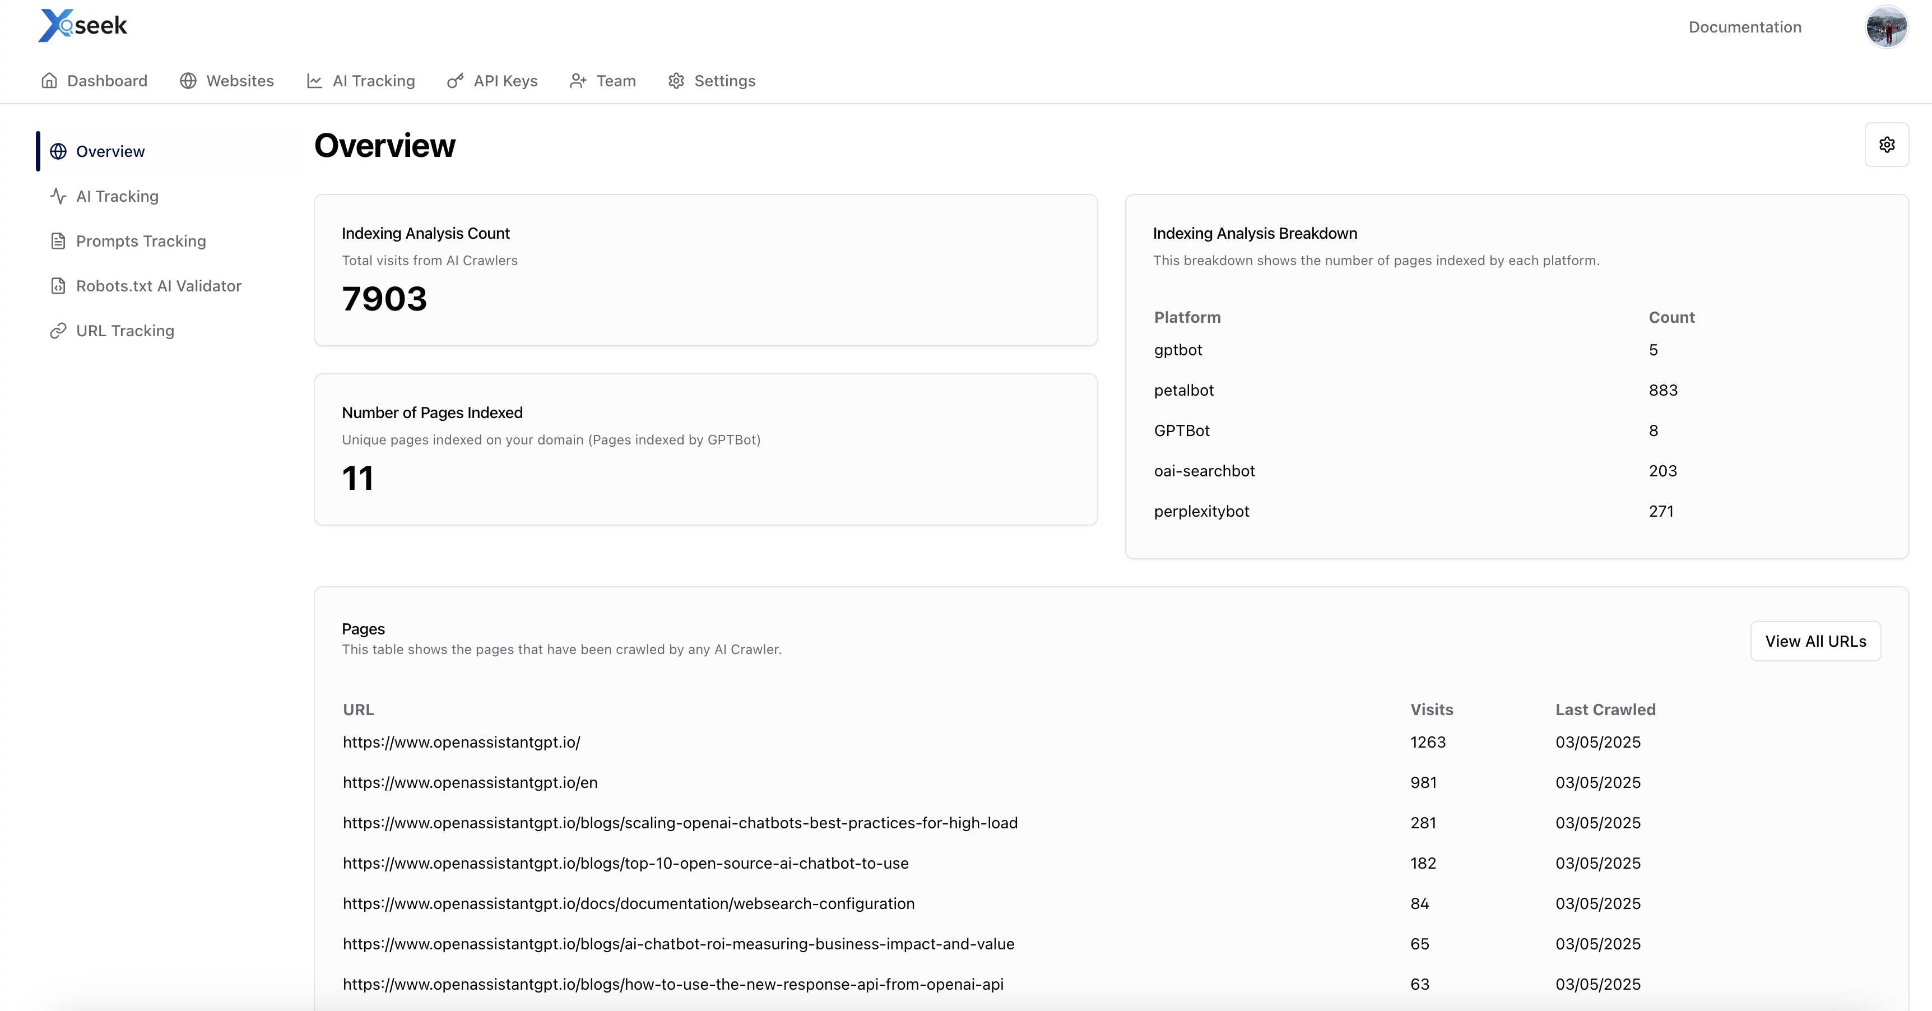Click the Settings gear icon in top nav

coord(676,80)
